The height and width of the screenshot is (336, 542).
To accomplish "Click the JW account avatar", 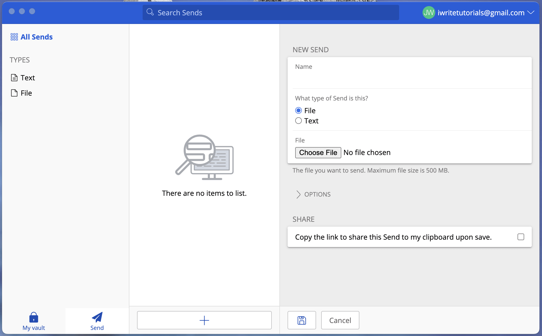I will pos(428,12).
